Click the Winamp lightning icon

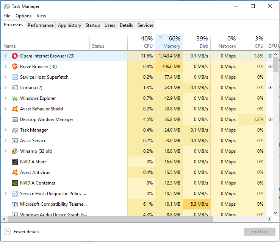point(15,151)
